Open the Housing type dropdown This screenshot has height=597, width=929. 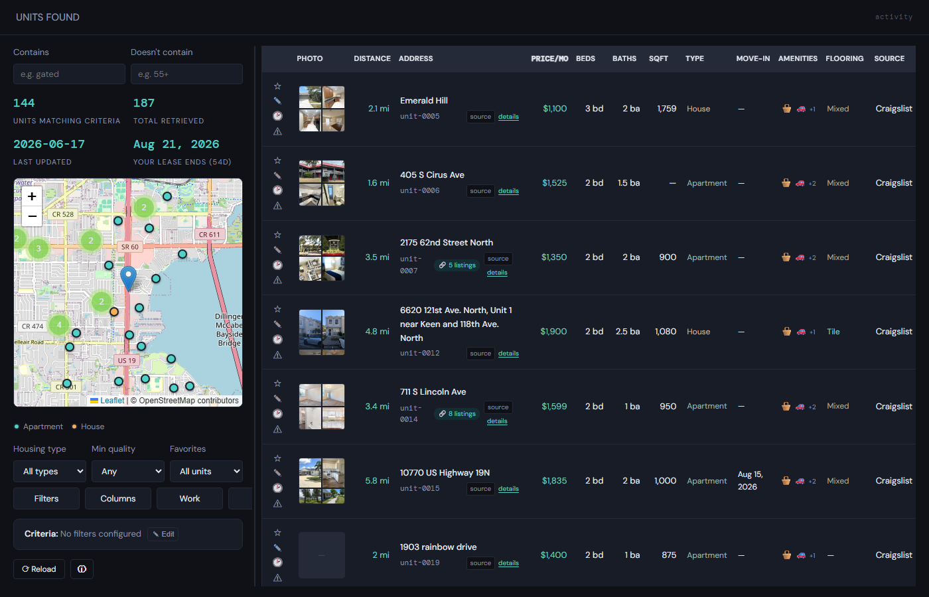click(x=50, y=472)
